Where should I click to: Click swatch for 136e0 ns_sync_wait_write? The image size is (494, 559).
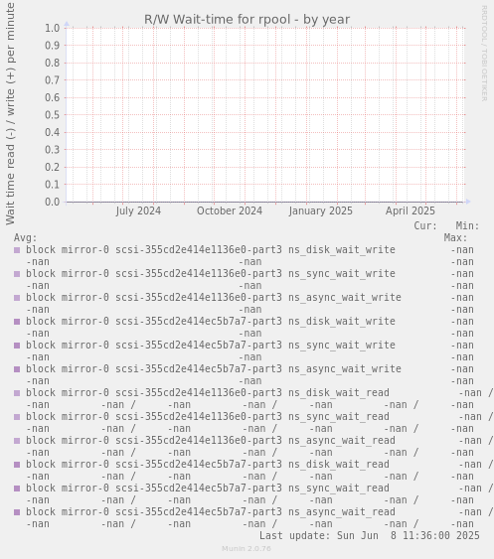point(17,274)
